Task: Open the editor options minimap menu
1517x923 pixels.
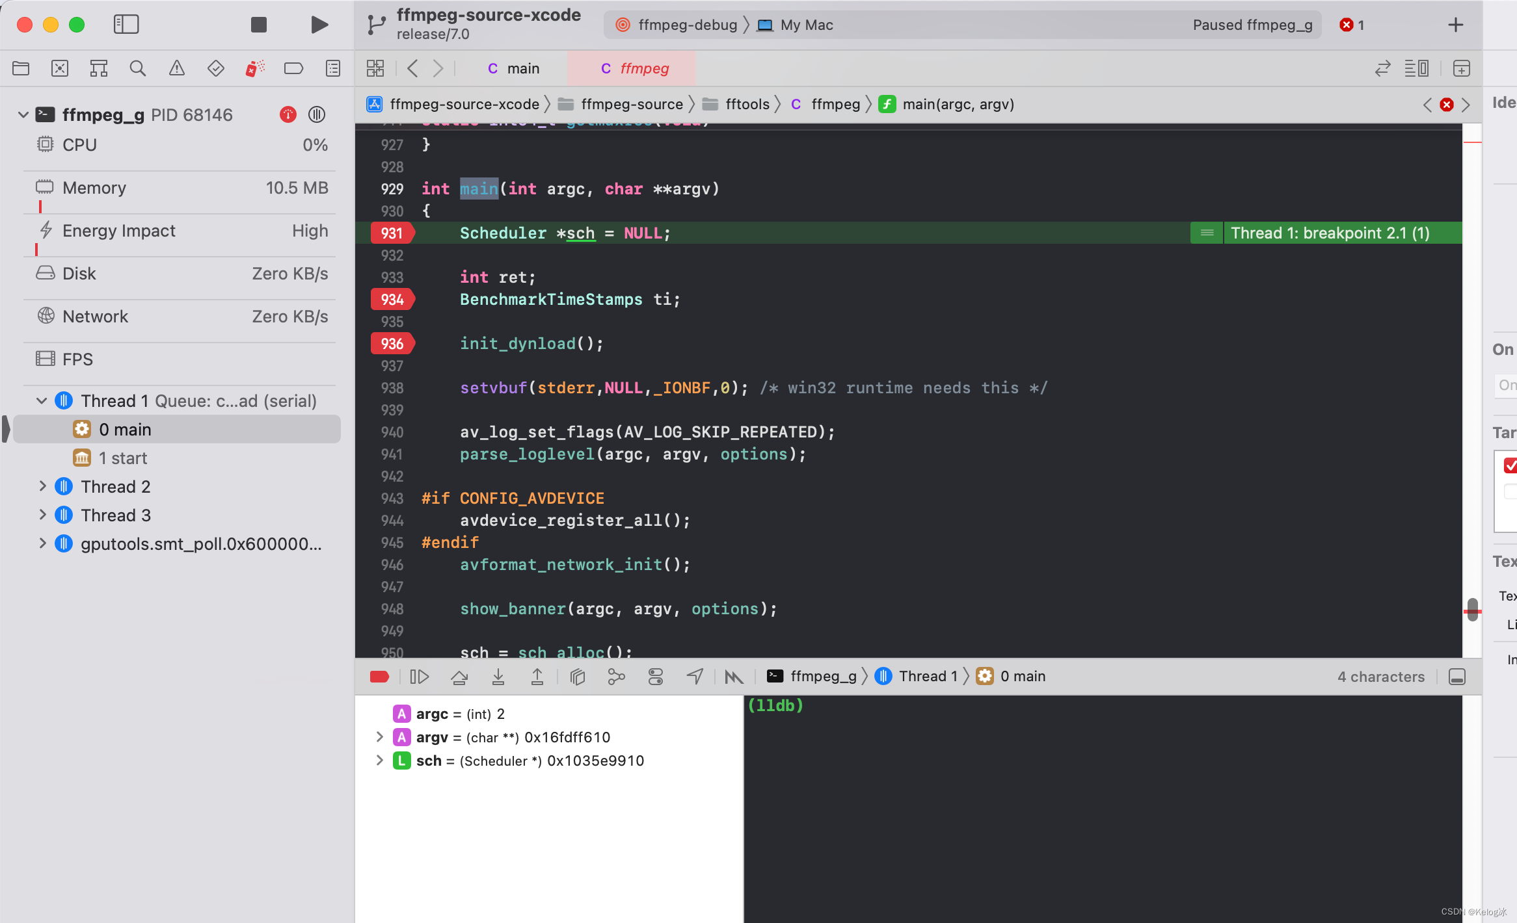Action: point(1417,68)
